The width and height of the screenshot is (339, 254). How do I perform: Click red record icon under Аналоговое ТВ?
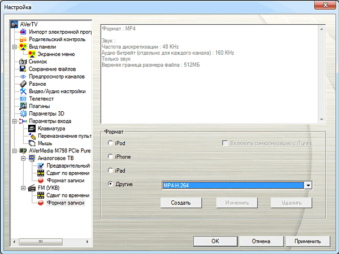pyautogui.click(x=41, y=181)
